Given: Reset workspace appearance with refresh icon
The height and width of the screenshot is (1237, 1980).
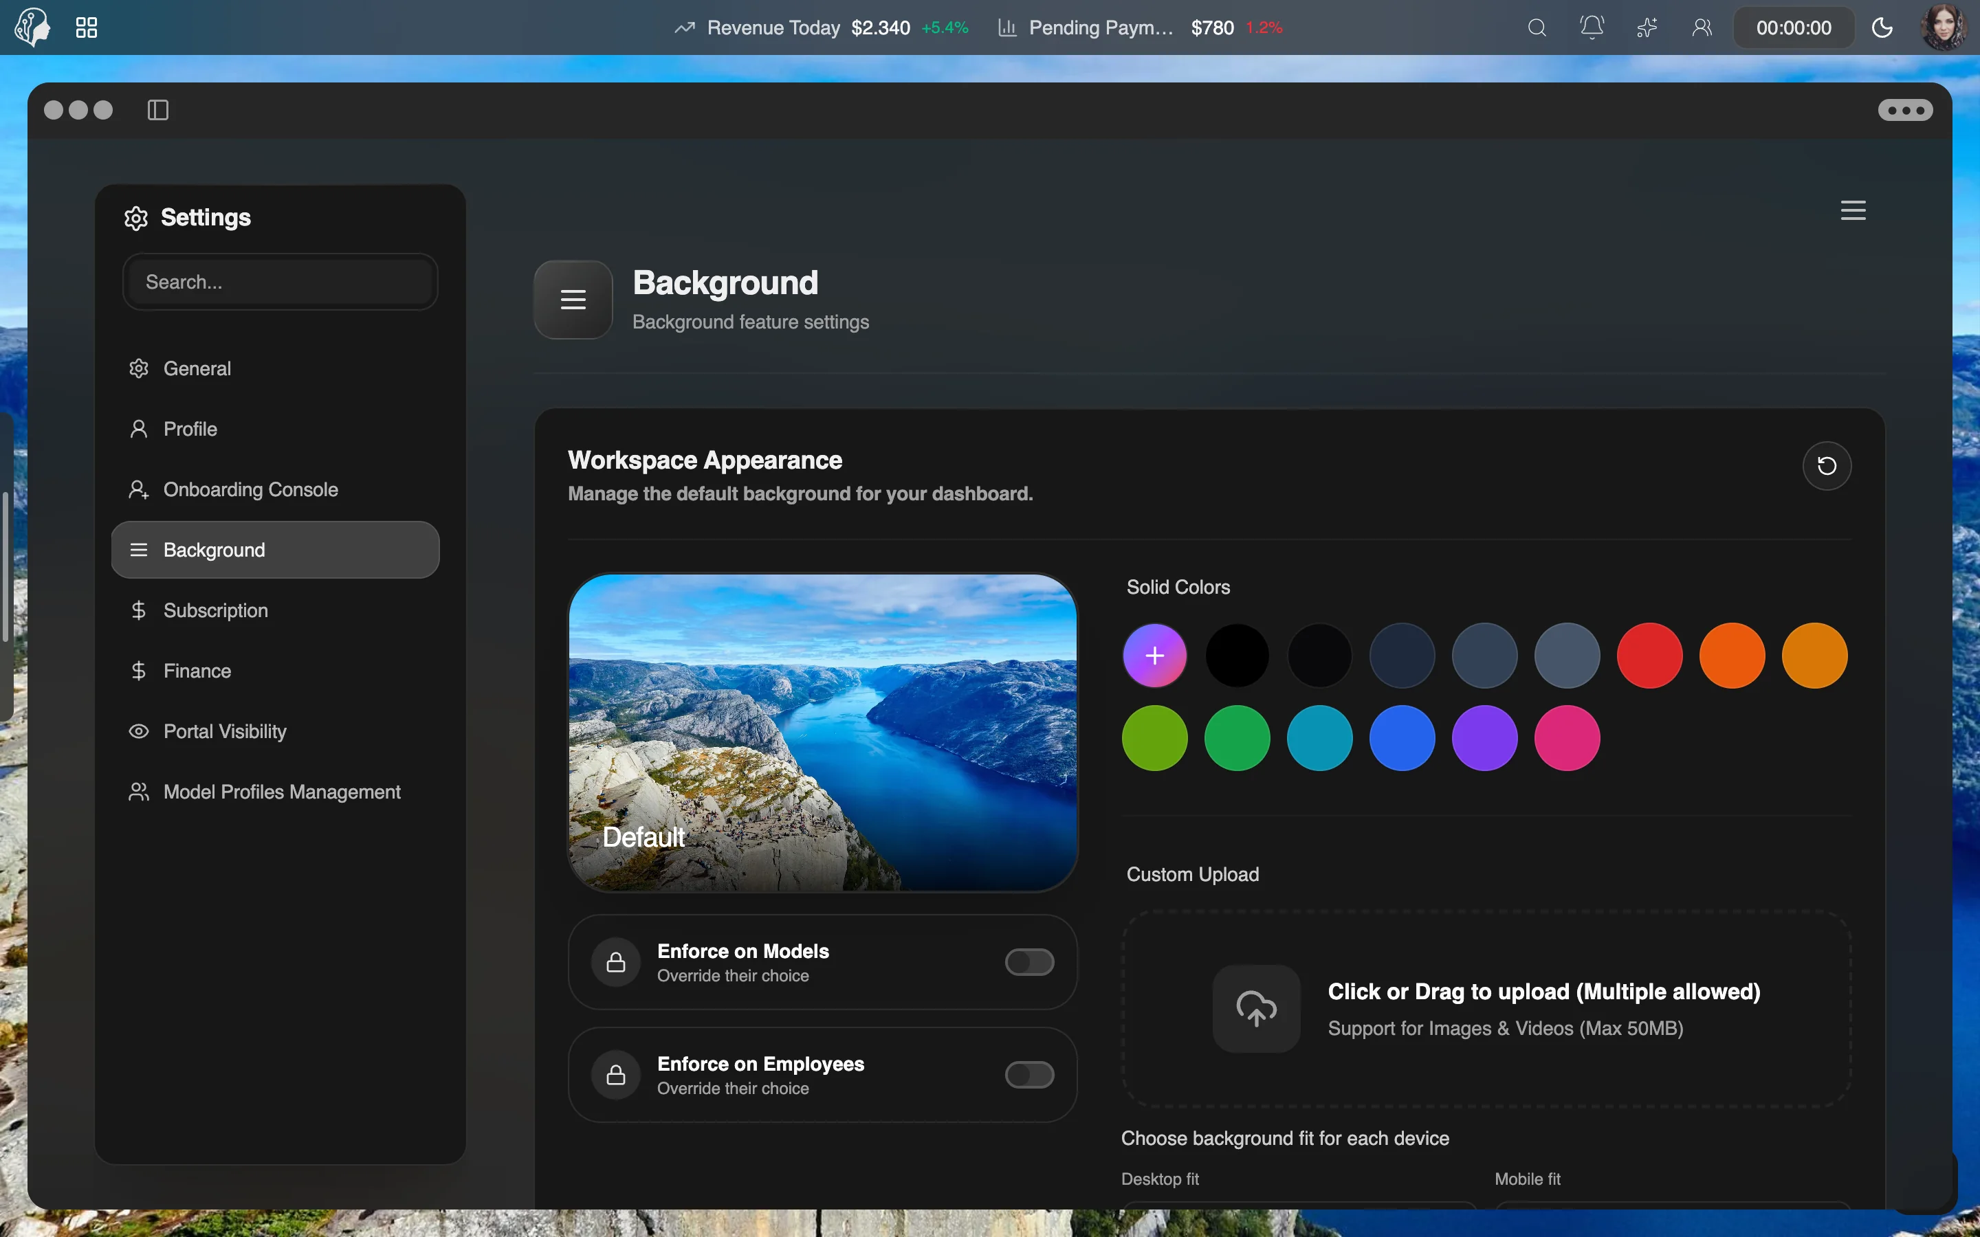Looking at the screenshot, I should 1826,465.
